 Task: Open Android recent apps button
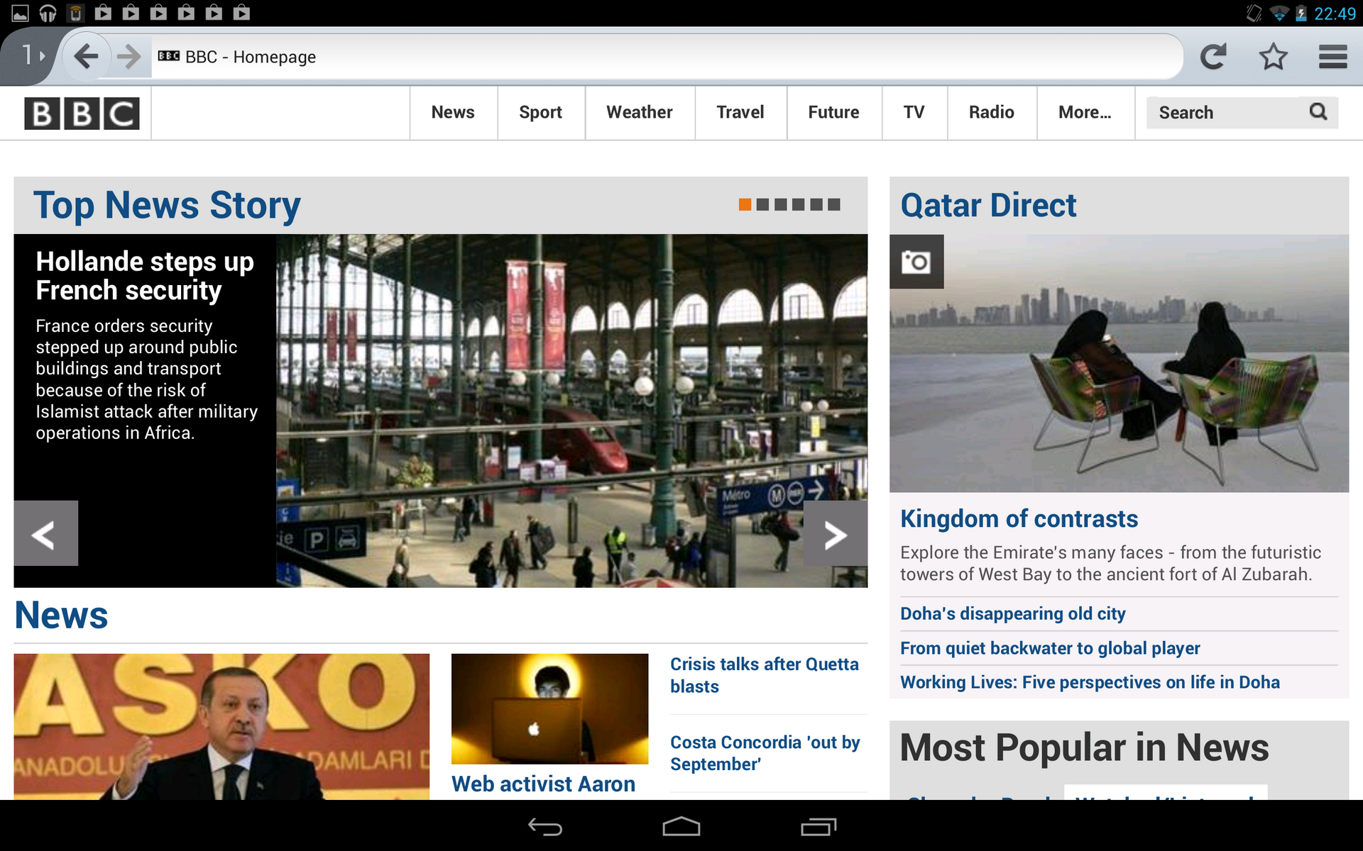[x=818, y=827]
